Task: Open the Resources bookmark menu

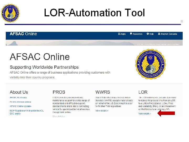Action: click(136, 34)
